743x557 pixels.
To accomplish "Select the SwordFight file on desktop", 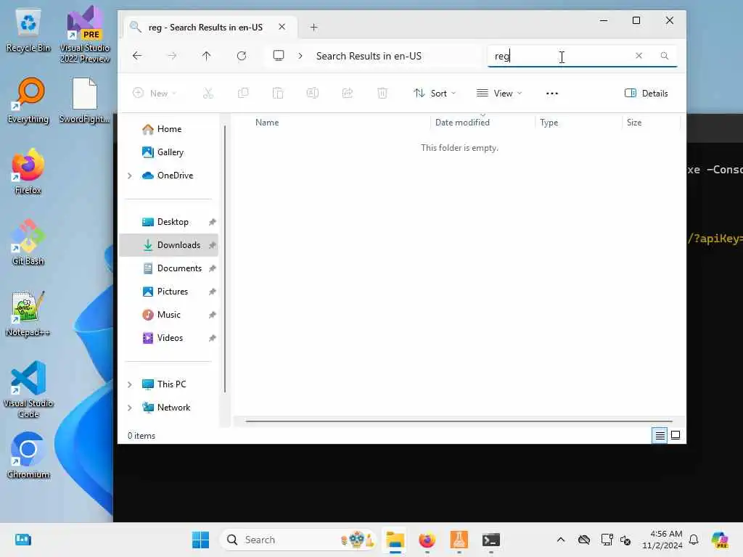I will (x=84, y=100).
